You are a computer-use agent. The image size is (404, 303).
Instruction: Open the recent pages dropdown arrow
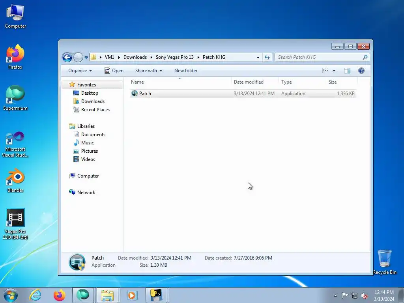(x=86, y=57)
